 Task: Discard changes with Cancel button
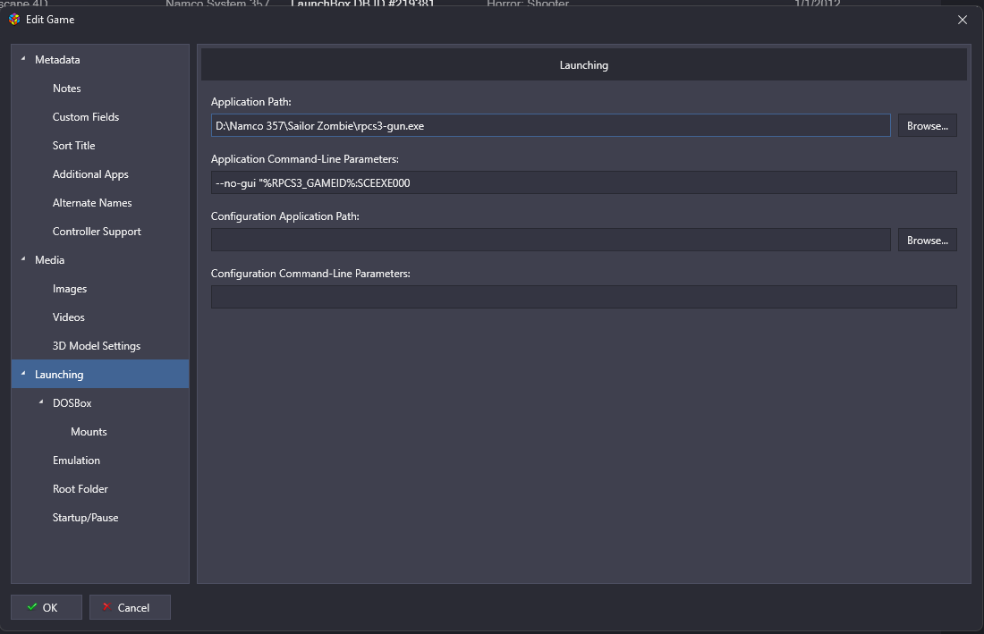coord(130,607)
